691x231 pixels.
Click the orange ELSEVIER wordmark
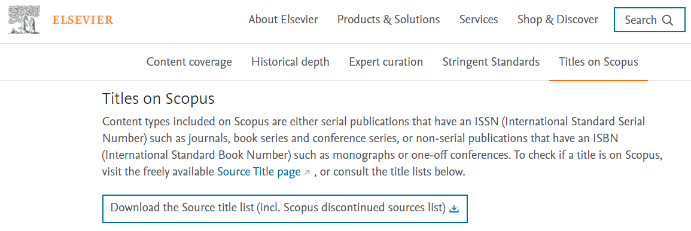(83, 20)
